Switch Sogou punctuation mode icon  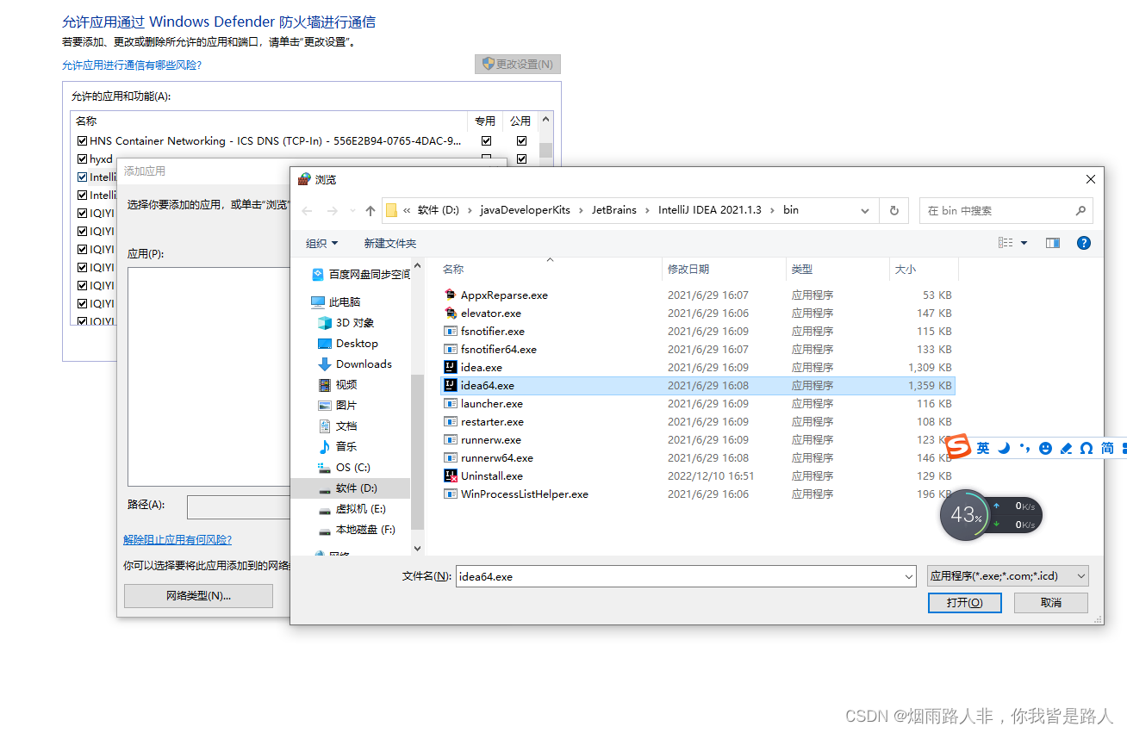pos(1024,448)
